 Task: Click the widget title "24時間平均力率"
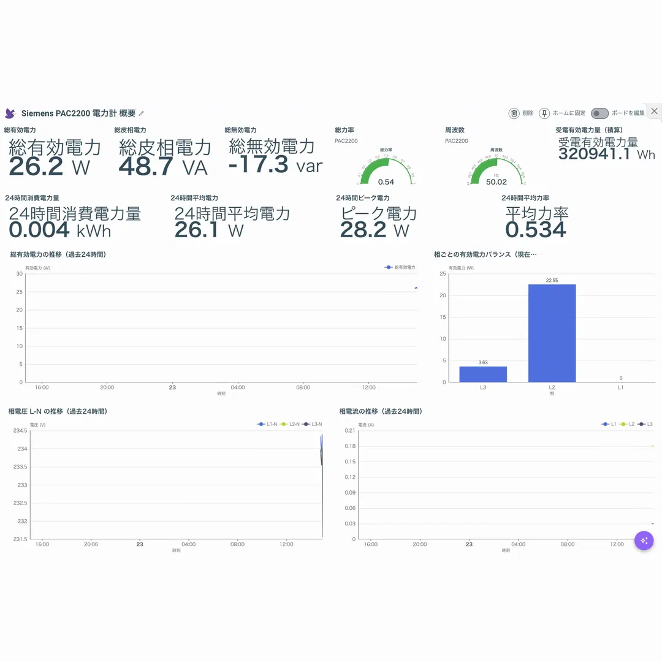coord(525,197)
